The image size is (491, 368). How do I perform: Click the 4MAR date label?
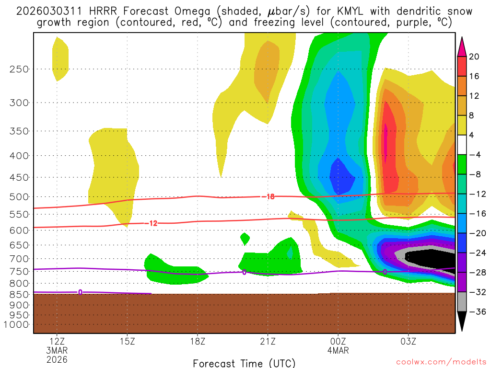(x=338, y=350)
